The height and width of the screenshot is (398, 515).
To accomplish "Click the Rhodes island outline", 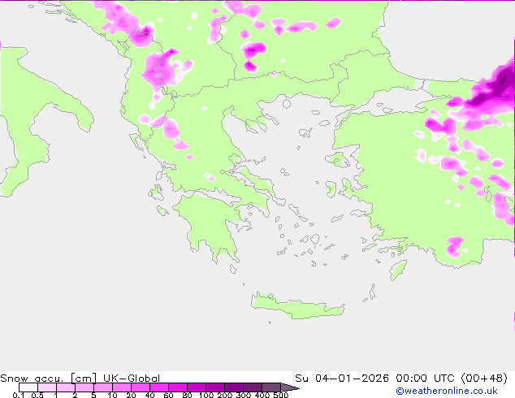I will pos(398,270).
